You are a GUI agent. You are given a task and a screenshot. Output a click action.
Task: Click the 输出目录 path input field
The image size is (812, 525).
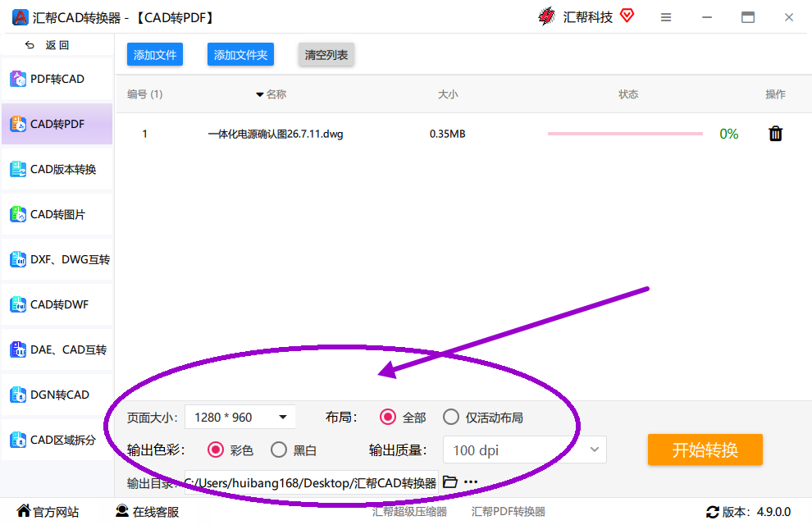point(312,482)
